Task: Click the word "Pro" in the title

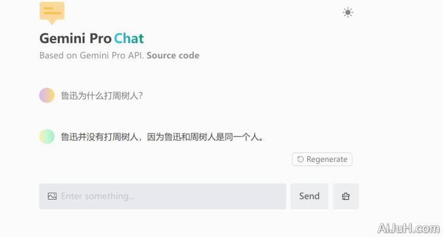Action: 100,38
